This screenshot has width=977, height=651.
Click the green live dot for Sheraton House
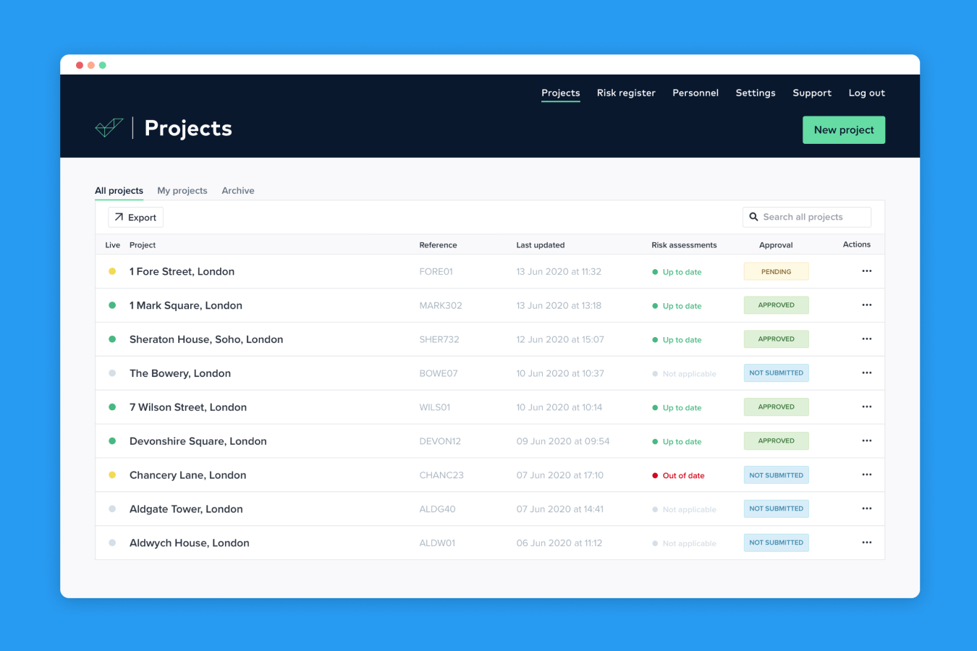[112, 339]
